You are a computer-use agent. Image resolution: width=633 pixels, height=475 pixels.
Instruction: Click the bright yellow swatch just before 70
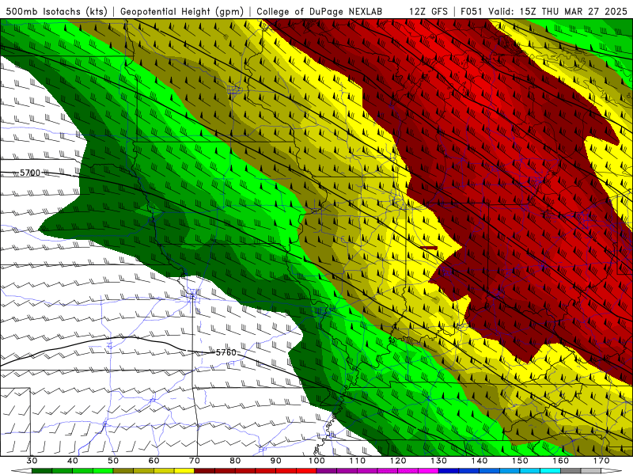pos(184,471)
